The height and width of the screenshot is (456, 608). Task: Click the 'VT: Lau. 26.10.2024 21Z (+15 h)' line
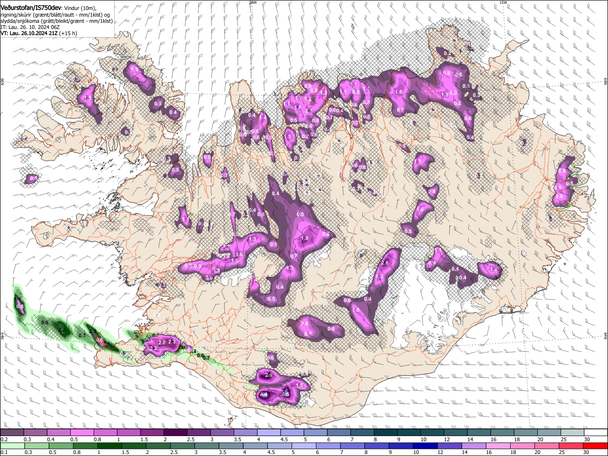coord(39,33)
